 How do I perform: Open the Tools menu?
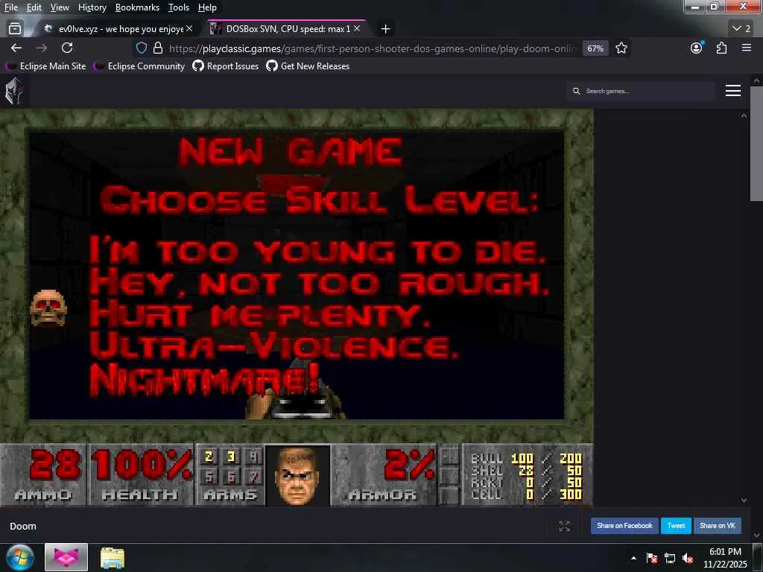[179, 7]
